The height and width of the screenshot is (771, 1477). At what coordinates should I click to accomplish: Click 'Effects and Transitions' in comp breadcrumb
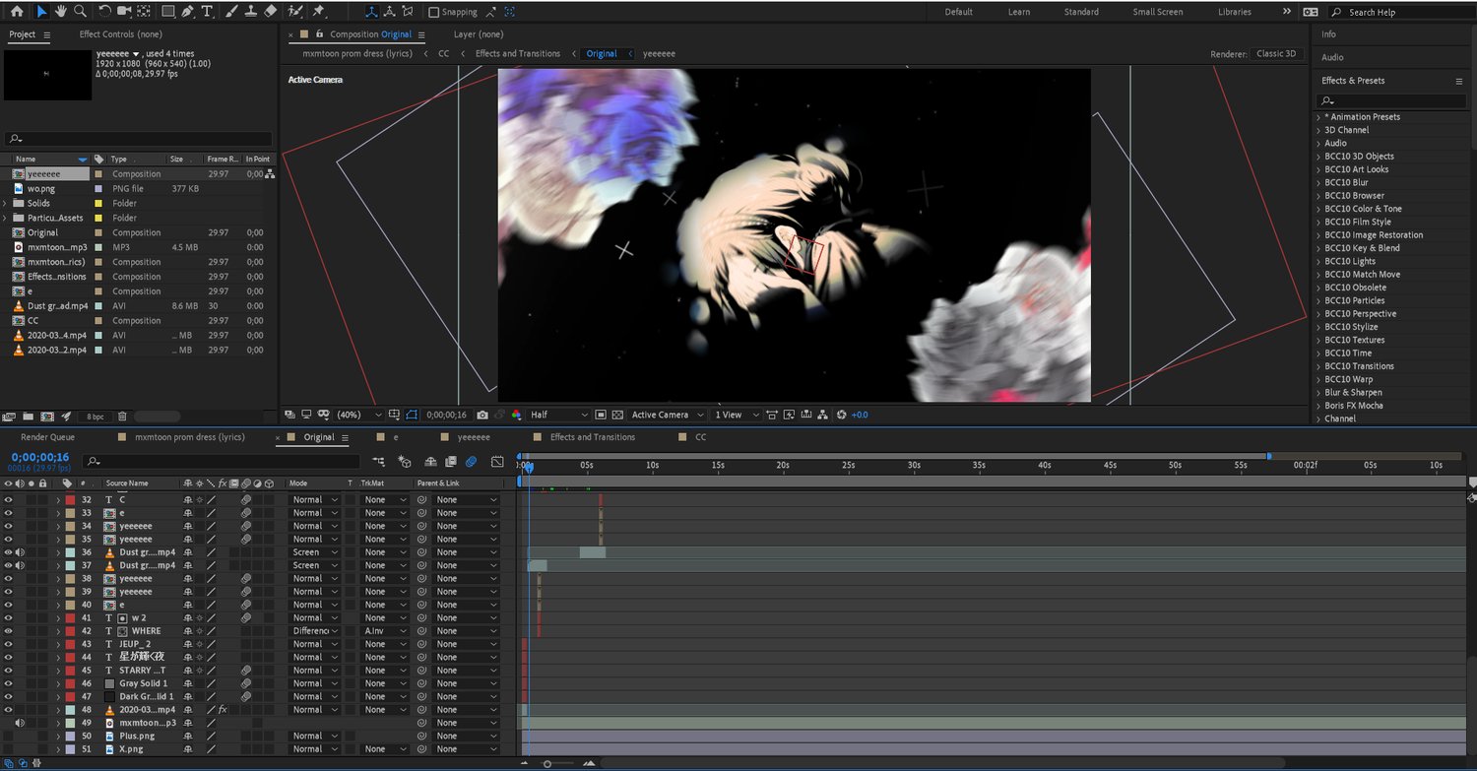pyautogui.click(x=518, y=54)
